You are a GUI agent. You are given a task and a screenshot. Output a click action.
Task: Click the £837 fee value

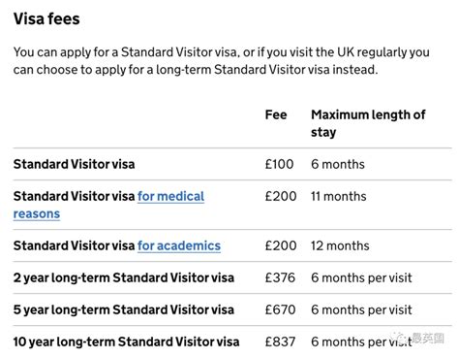coord(280,342)
